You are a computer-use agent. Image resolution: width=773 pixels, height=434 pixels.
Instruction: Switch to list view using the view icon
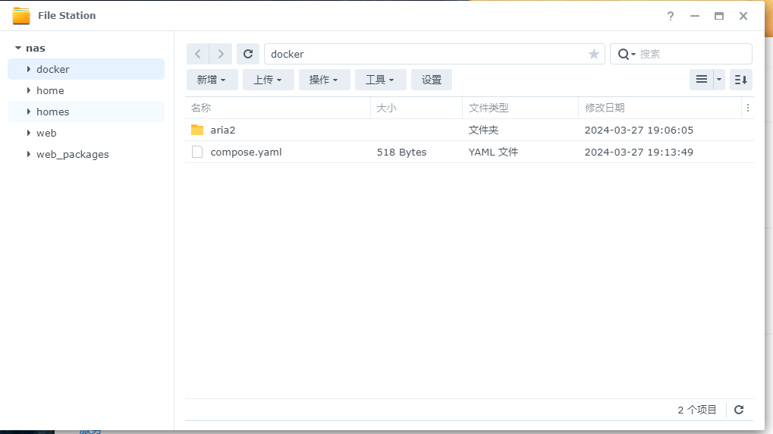[702, 80]
